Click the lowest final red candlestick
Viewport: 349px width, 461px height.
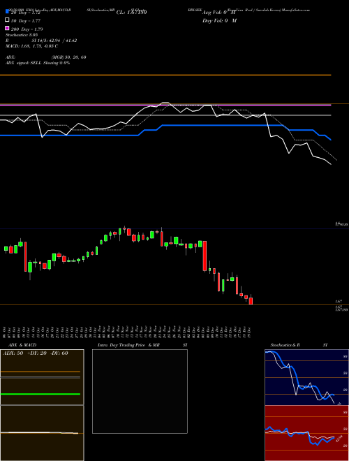[x=251, y=300]
